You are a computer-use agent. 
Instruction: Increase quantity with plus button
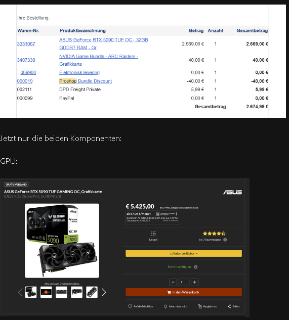click(194, 282)
